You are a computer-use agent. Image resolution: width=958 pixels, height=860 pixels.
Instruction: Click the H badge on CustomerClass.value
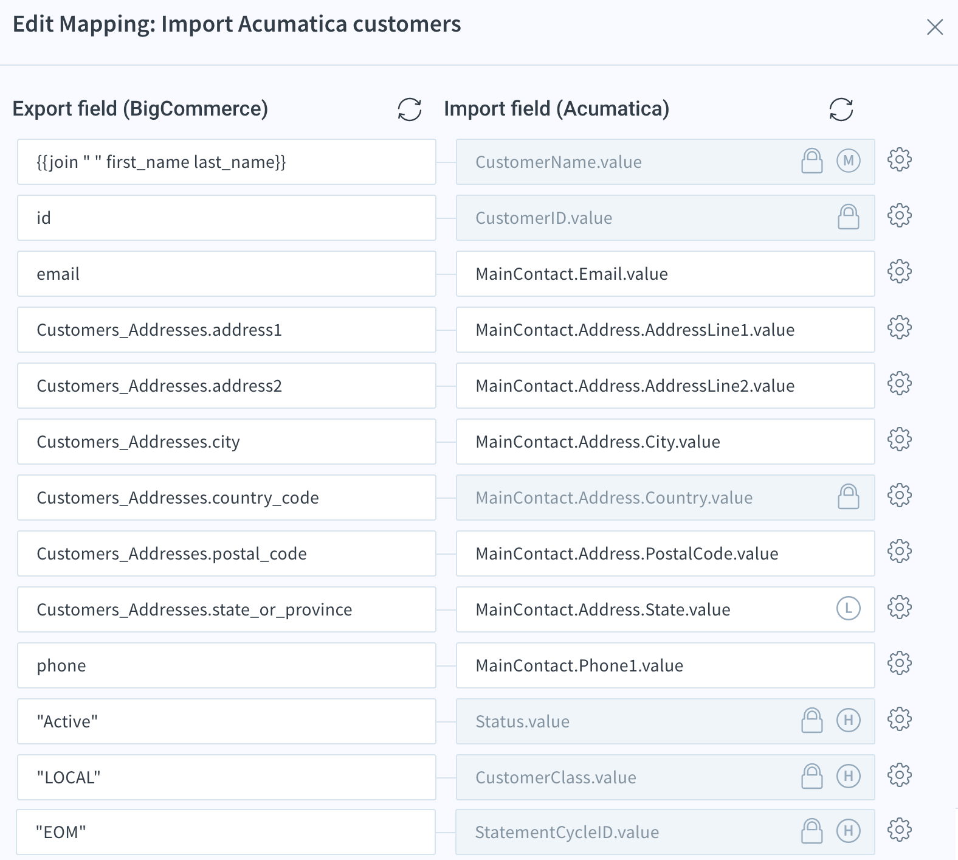(x=849, y=776)
